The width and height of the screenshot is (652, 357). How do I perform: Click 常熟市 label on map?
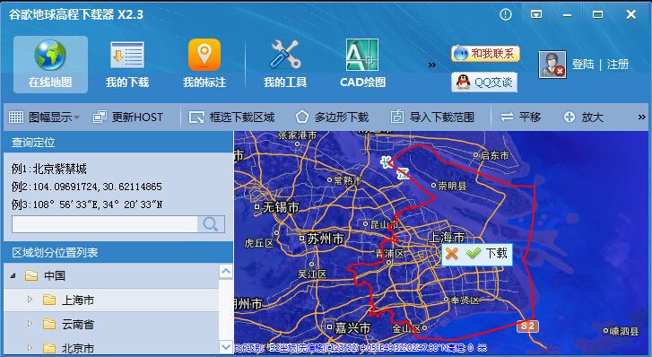coord(348,180)
